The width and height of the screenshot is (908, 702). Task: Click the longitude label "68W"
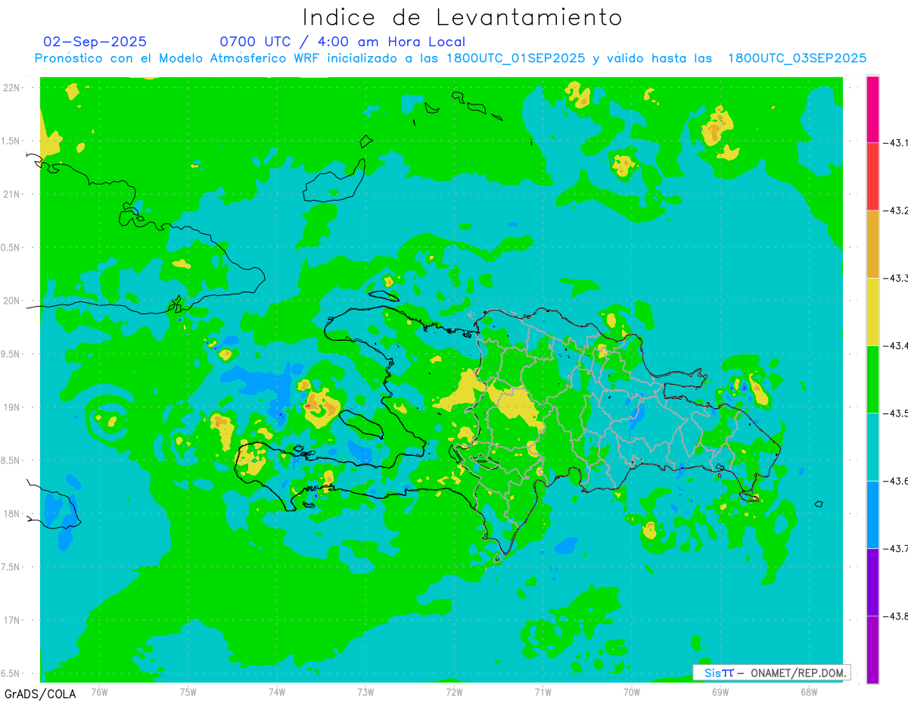click(809, 691)
